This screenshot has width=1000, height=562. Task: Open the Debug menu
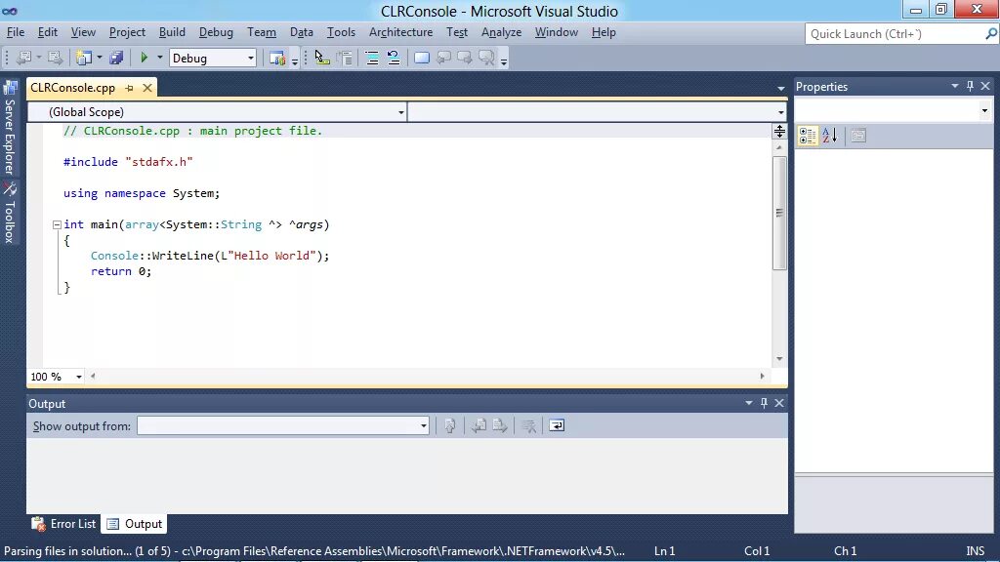click(216, 32)
